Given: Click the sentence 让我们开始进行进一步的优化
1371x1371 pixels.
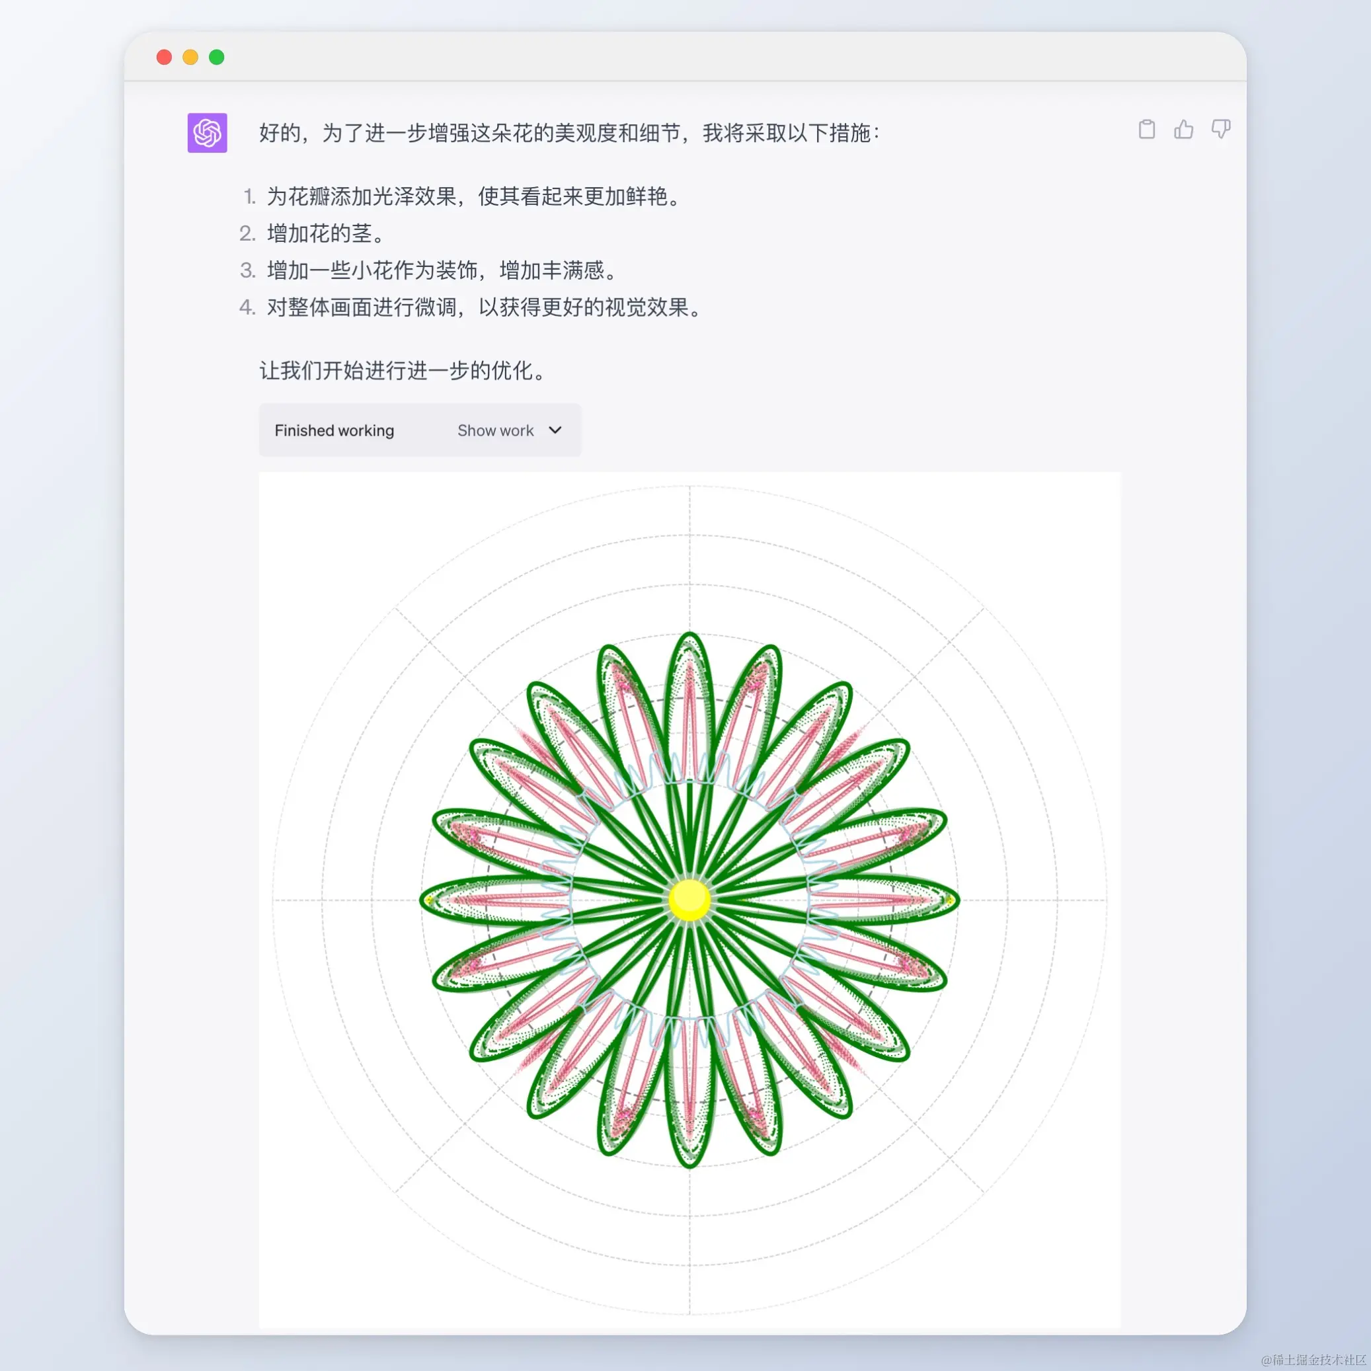Looking at the screenshot, I should 403,370.
